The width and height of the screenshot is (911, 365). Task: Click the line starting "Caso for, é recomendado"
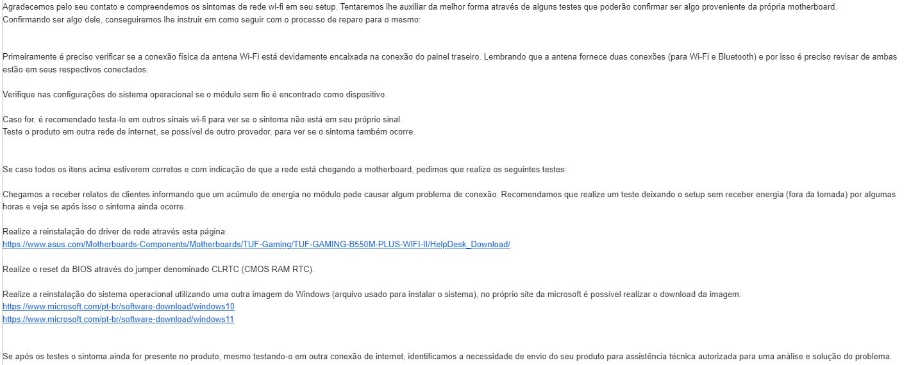pyautogui.click(x=202, y=119)
